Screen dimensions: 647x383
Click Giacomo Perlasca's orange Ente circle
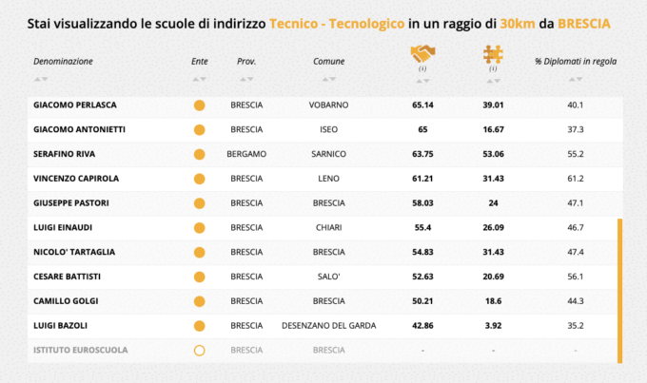pyautogui.click(x=200, y=105)
